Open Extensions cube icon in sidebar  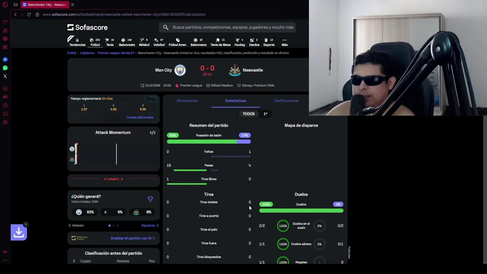pos(5,114)
